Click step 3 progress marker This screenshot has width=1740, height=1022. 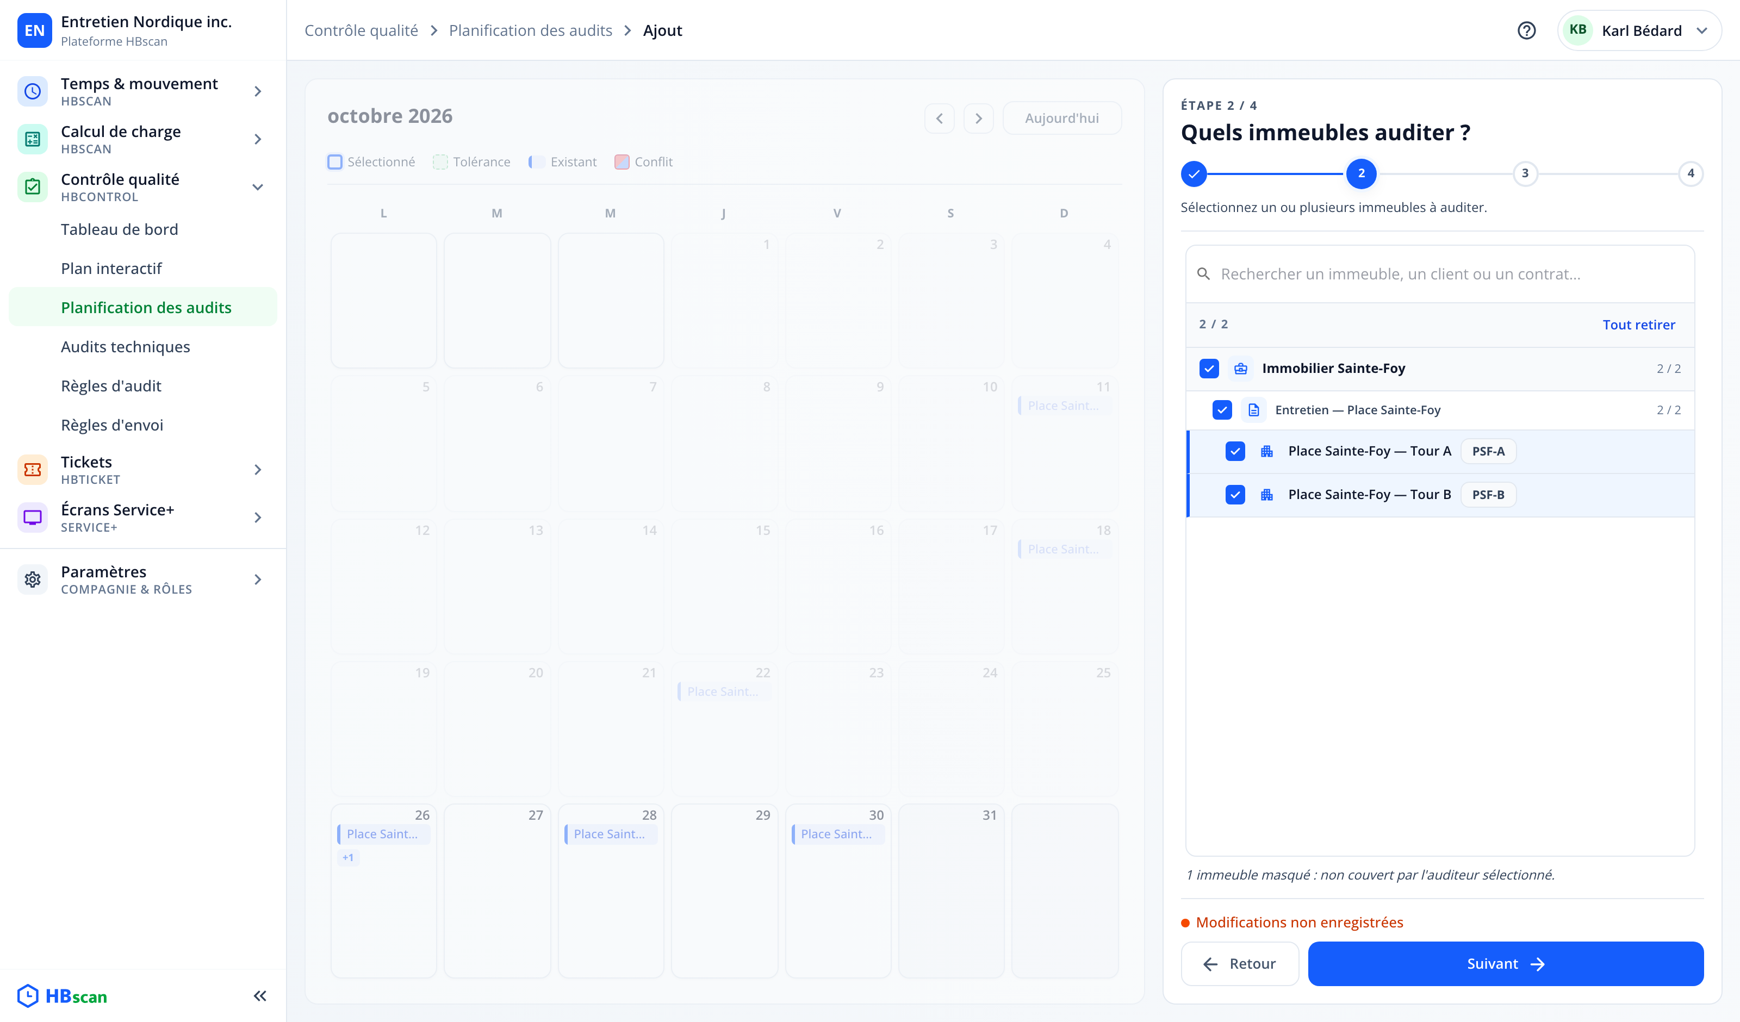coord(1525,173)
